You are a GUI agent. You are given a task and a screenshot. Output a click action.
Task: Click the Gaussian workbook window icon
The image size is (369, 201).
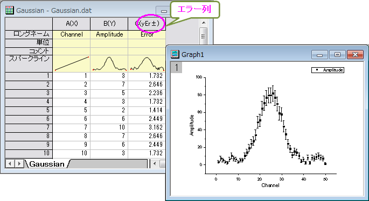tap(9, 11)
